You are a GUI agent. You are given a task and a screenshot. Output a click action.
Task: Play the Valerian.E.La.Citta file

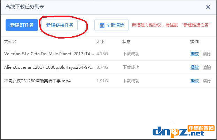coord(195,54)
